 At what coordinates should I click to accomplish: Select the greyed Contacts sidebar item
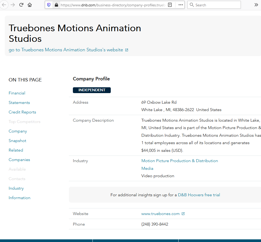click(17, 179)
